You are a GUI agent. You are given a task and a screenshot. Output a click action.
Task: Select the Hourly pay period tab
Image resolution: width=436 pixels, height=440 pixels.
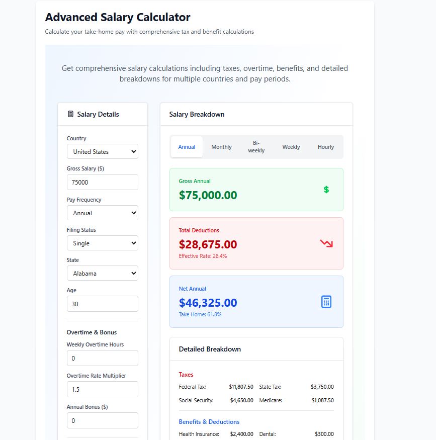tap(325, 147)
